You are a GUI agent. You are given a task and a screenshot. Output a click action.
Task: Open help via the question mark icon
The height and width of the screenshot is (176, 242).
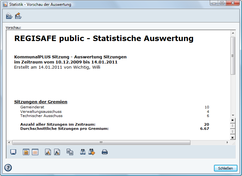click(8, 168)
